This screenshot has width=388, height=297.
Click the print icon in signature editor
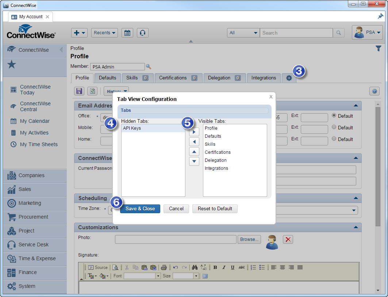coord(164,267)
